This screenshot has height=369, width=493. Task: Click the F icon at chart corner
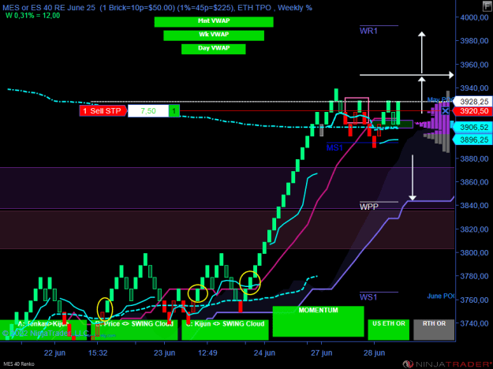click(487, 6)
